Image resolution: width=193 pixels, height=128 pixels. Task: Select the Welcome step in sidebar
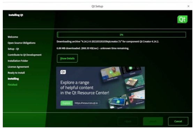pyautogui.click(x=13, y=37)
